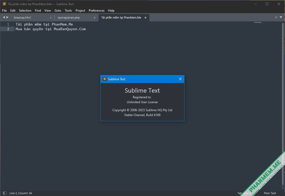Close the Sublime Text about dialog
285x196 pixels.
[180, 79]
